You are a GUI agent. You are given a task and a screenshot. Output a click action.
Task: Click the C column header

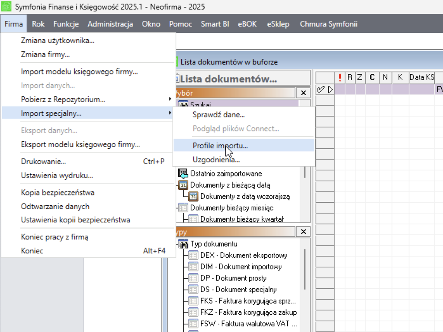pos(372,78)
